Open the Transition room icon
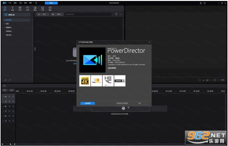This screenshot has width=228, height=146. coord(20,8)
